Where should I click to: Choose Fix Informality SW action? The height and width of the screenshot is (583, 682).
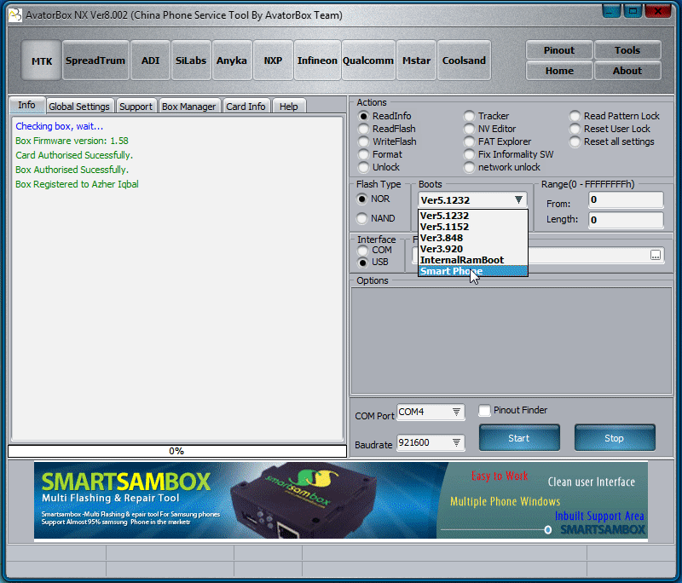(x=508, y=154)
